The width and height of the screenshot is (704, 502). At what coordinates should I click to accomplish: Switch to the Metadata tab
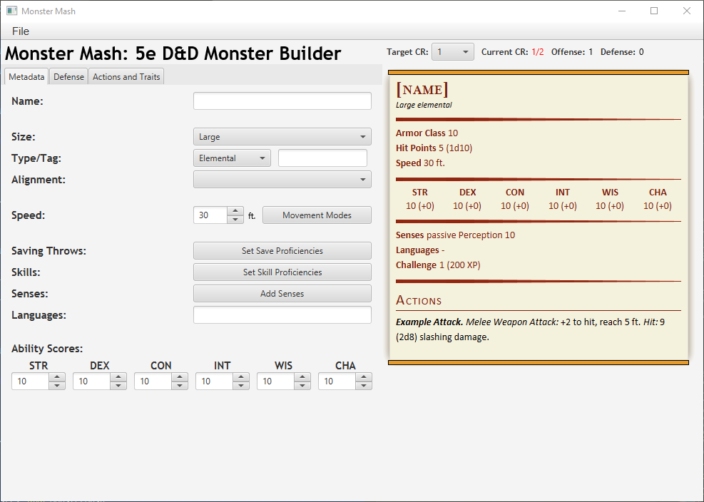point(26,77)
